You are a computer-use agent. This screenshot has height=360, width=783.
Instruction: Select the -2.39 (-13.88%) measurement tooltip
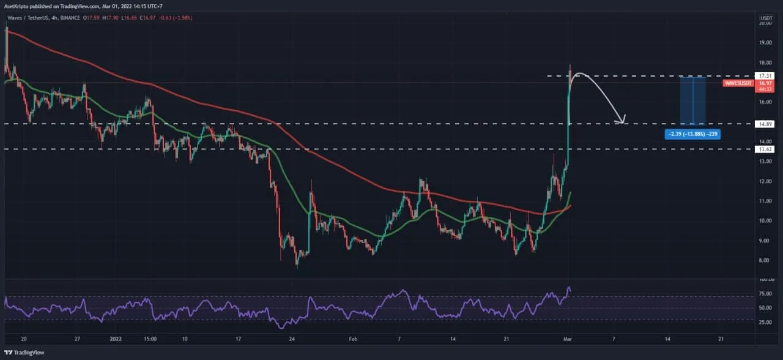[692, 134]
